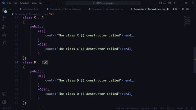Click the 'class C : A' declaration line

pyautogui.click(x=33, y=17)
